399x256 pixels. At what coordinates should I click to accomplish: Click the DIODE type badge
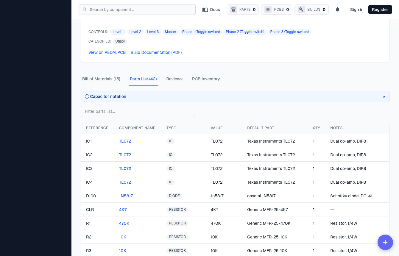174,196
